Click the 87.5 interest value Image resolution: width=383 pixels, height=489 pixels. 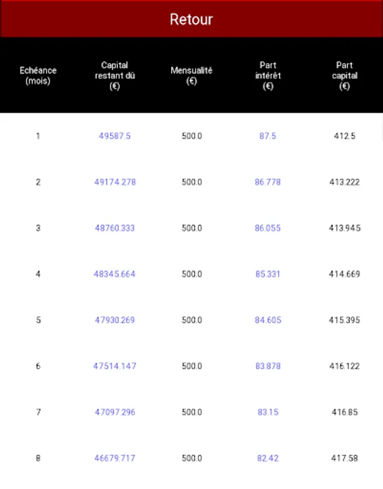pos(268,136)
